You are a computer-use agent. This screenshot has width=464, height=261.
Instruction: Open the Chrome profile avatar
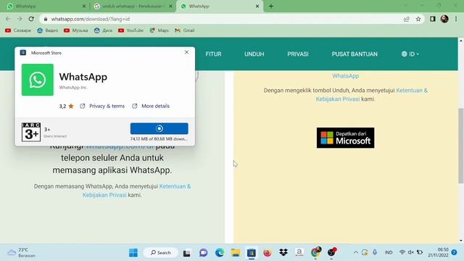pos(444,19)
